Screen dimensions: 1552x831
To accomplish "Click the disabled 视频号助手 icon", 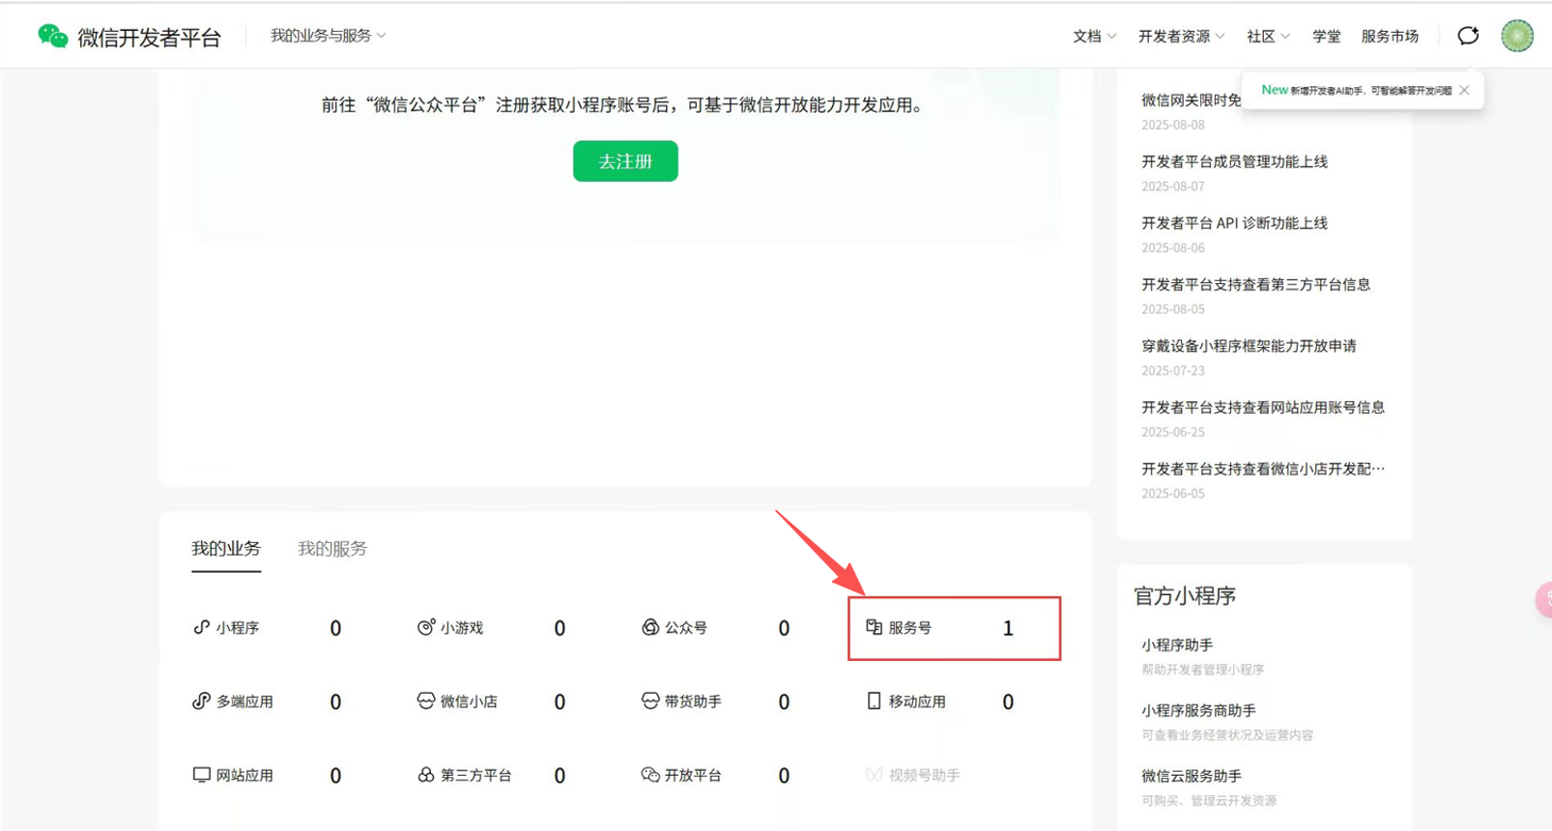I will tap(874, 775).
